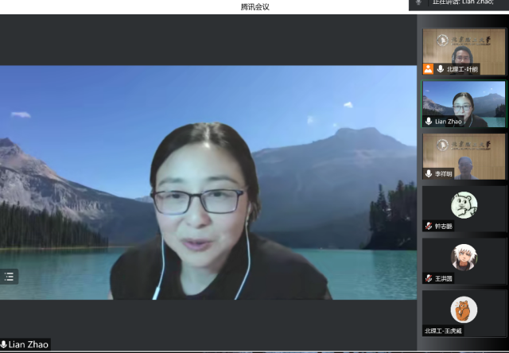Click the 北理工-王虎威 name label
This screenshot has width=509, height=353.
[x=444, y=331]
